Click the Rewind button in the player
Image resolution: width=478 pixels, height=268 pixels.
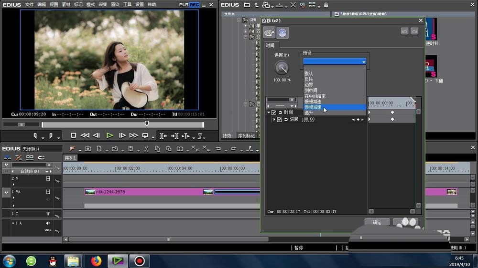pos(85,136)
